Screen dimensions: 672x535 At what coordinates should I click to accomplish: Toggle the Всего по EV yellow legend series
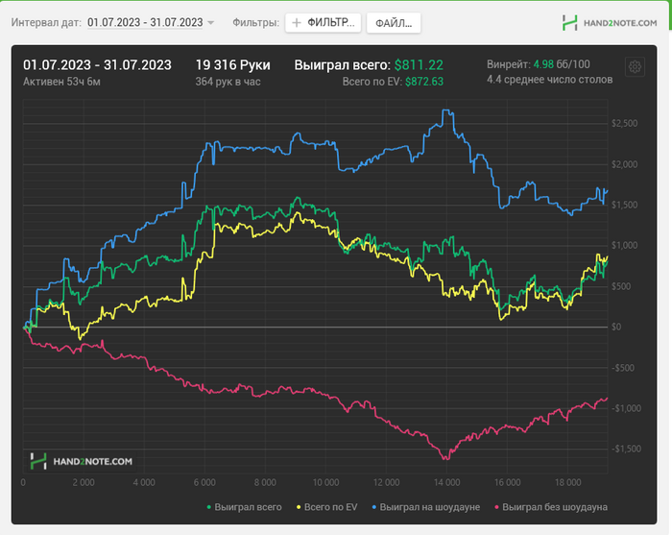(327, 507)
